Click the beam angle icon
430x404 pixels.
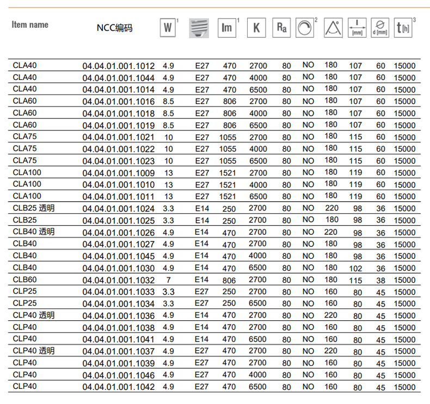tap(333, 28)
